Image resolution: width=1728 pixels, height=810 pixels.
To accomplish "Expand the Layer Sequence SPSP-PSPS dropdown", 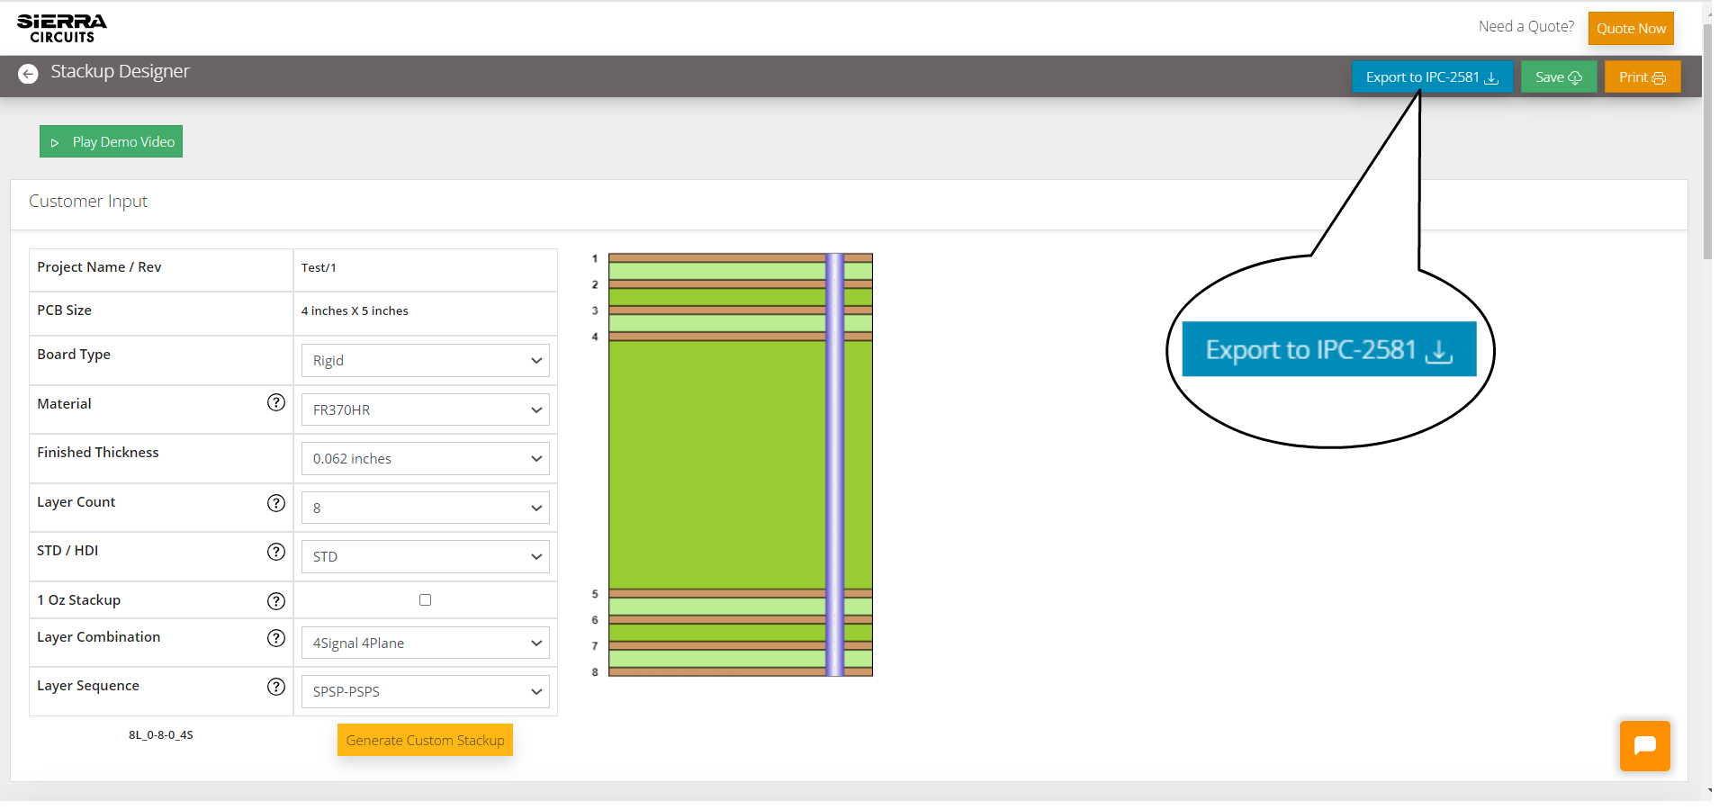I will 425,692.
